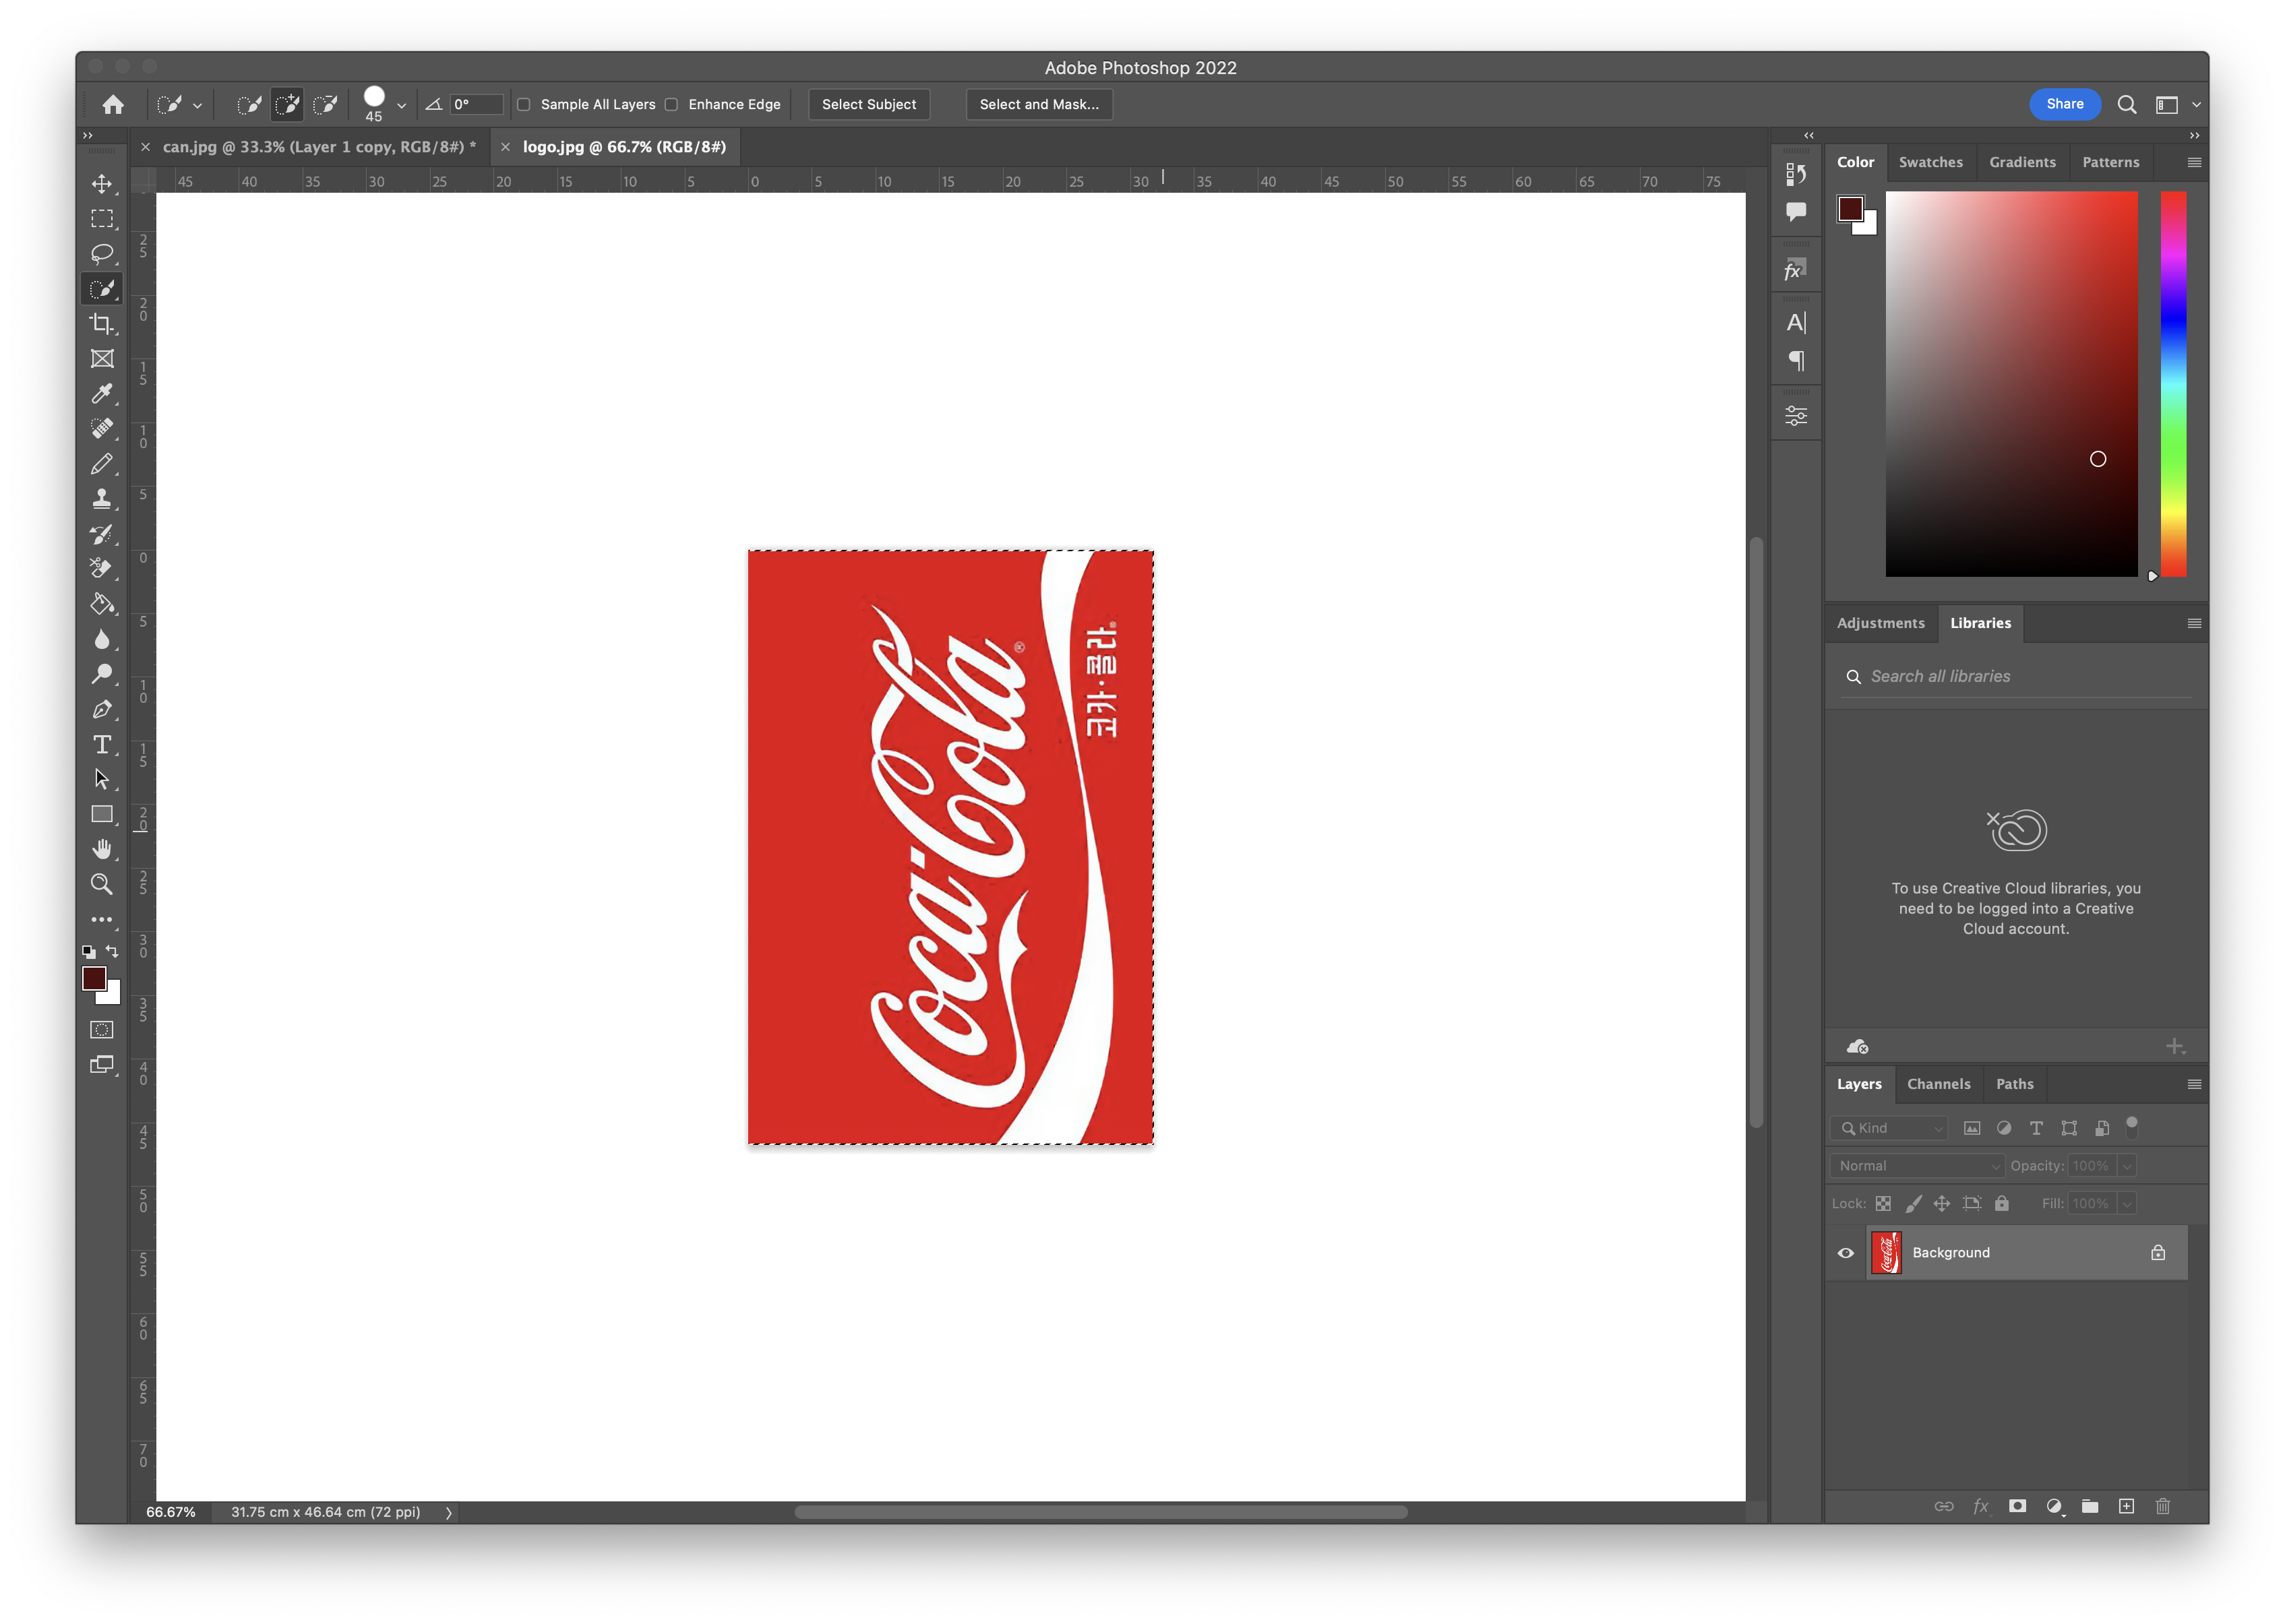Image resolution: width=2285 pixels, height=1624 pixels.
Task: Select the Zoom tool
Action: (102, 884)
